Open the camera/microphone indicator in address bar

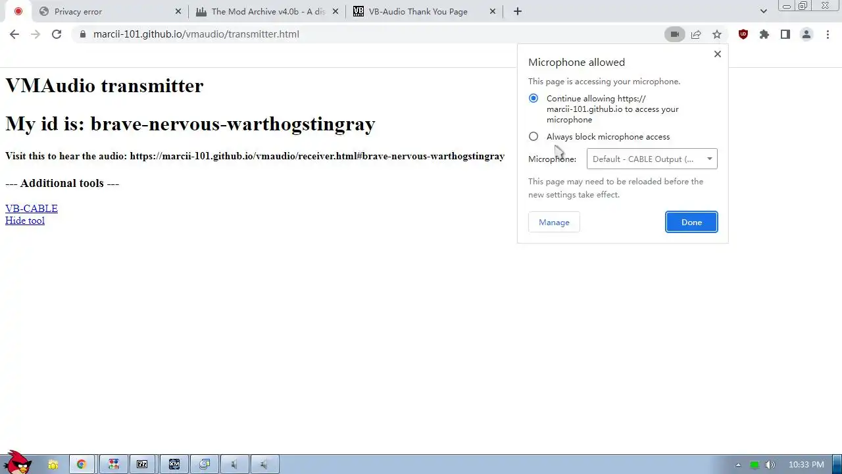[675, 34]
